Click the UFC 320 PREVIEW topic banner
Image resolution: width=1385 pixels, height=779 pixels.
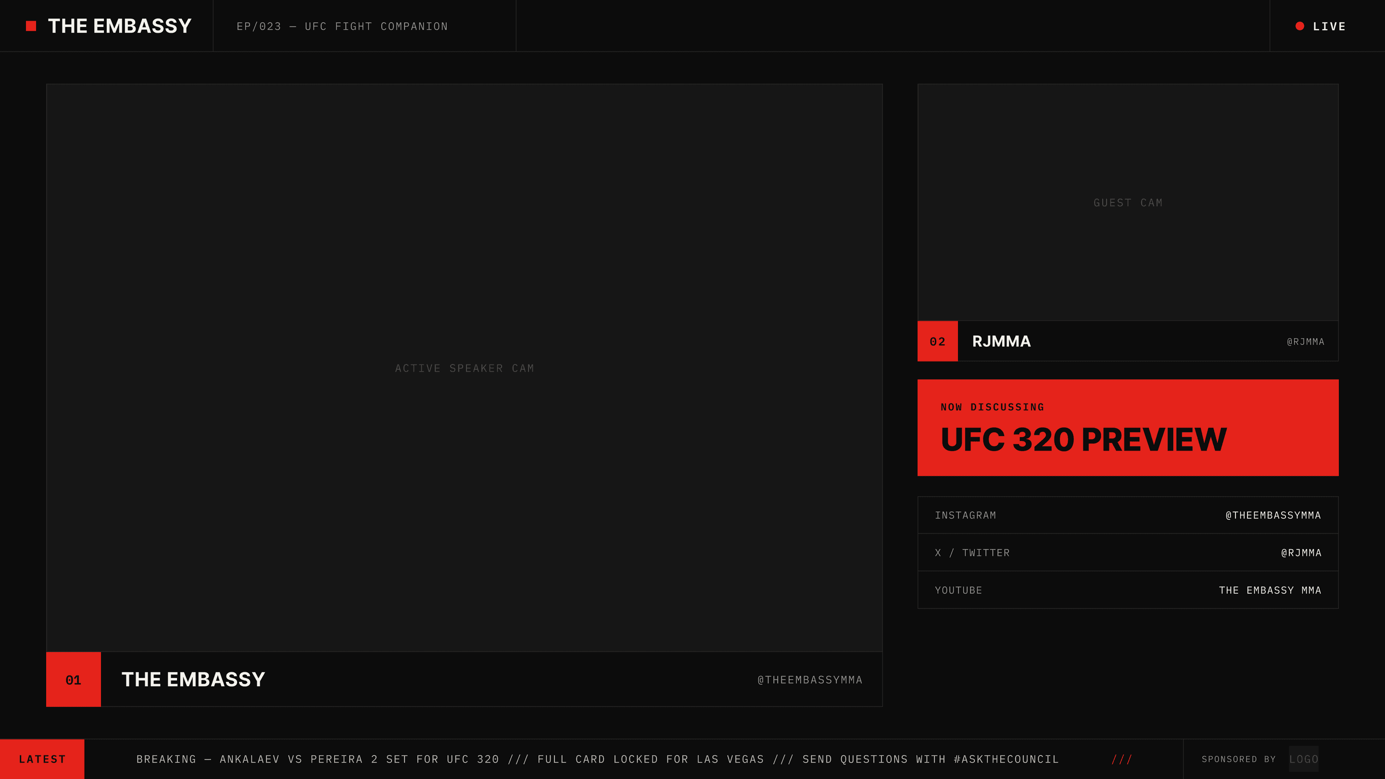coord(1128,428)
